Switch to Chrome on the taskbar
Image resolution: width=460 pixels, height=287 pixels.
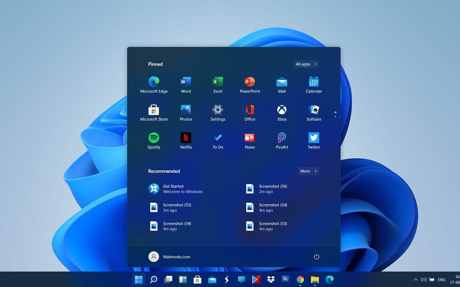(x=300, y=280)
